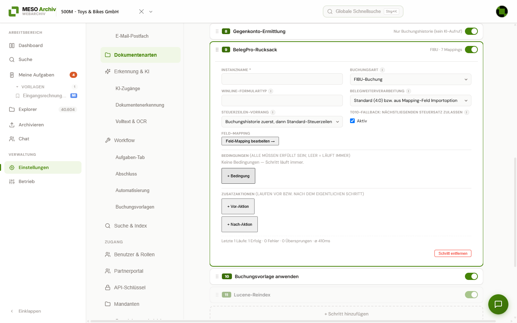Screen dimensions: 517x323
Task: Open the Belegweiterverarbeitung dropdown
Action: tap(410, 100)
